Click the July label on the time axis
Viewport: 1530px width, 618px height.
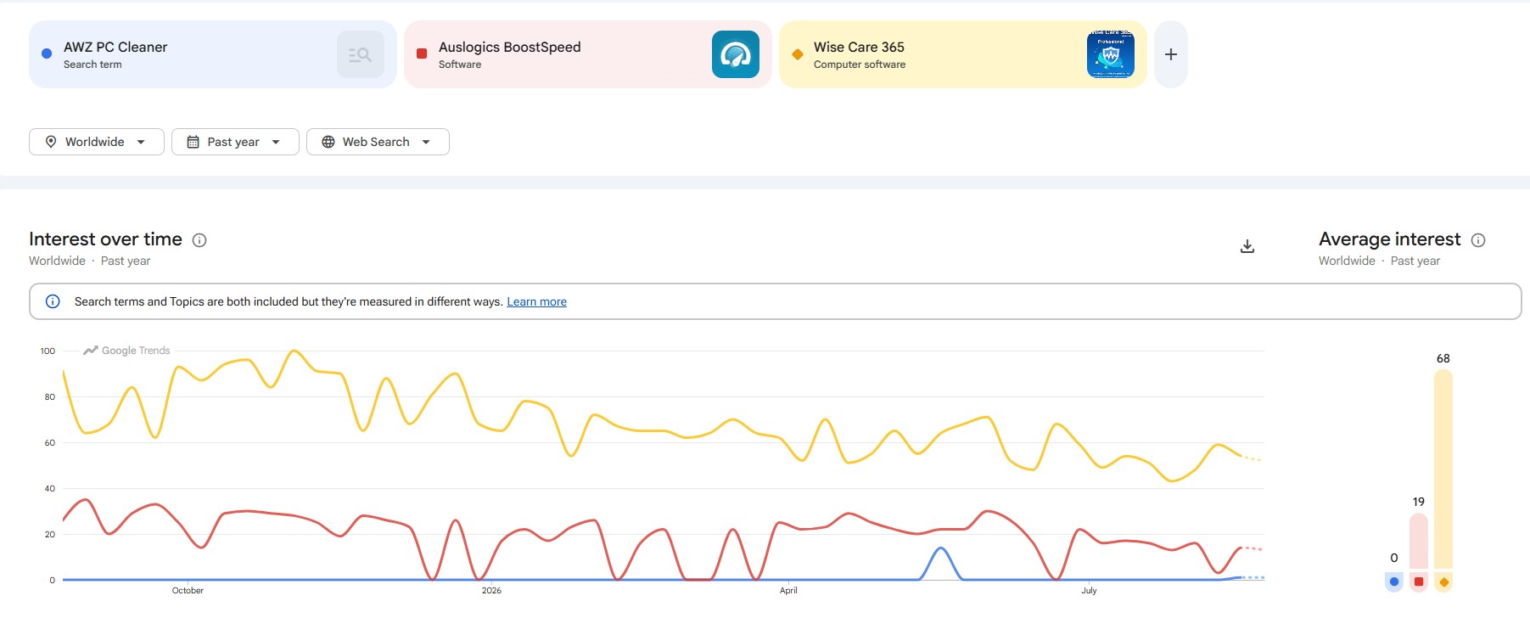click(x=1089, y=590)
